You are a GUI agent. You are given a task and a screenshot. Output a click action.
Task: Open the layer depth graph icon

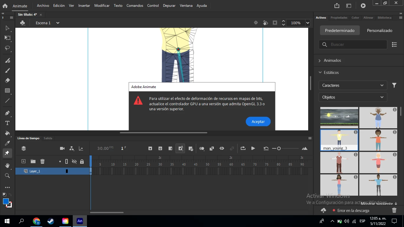pos(81,148)
